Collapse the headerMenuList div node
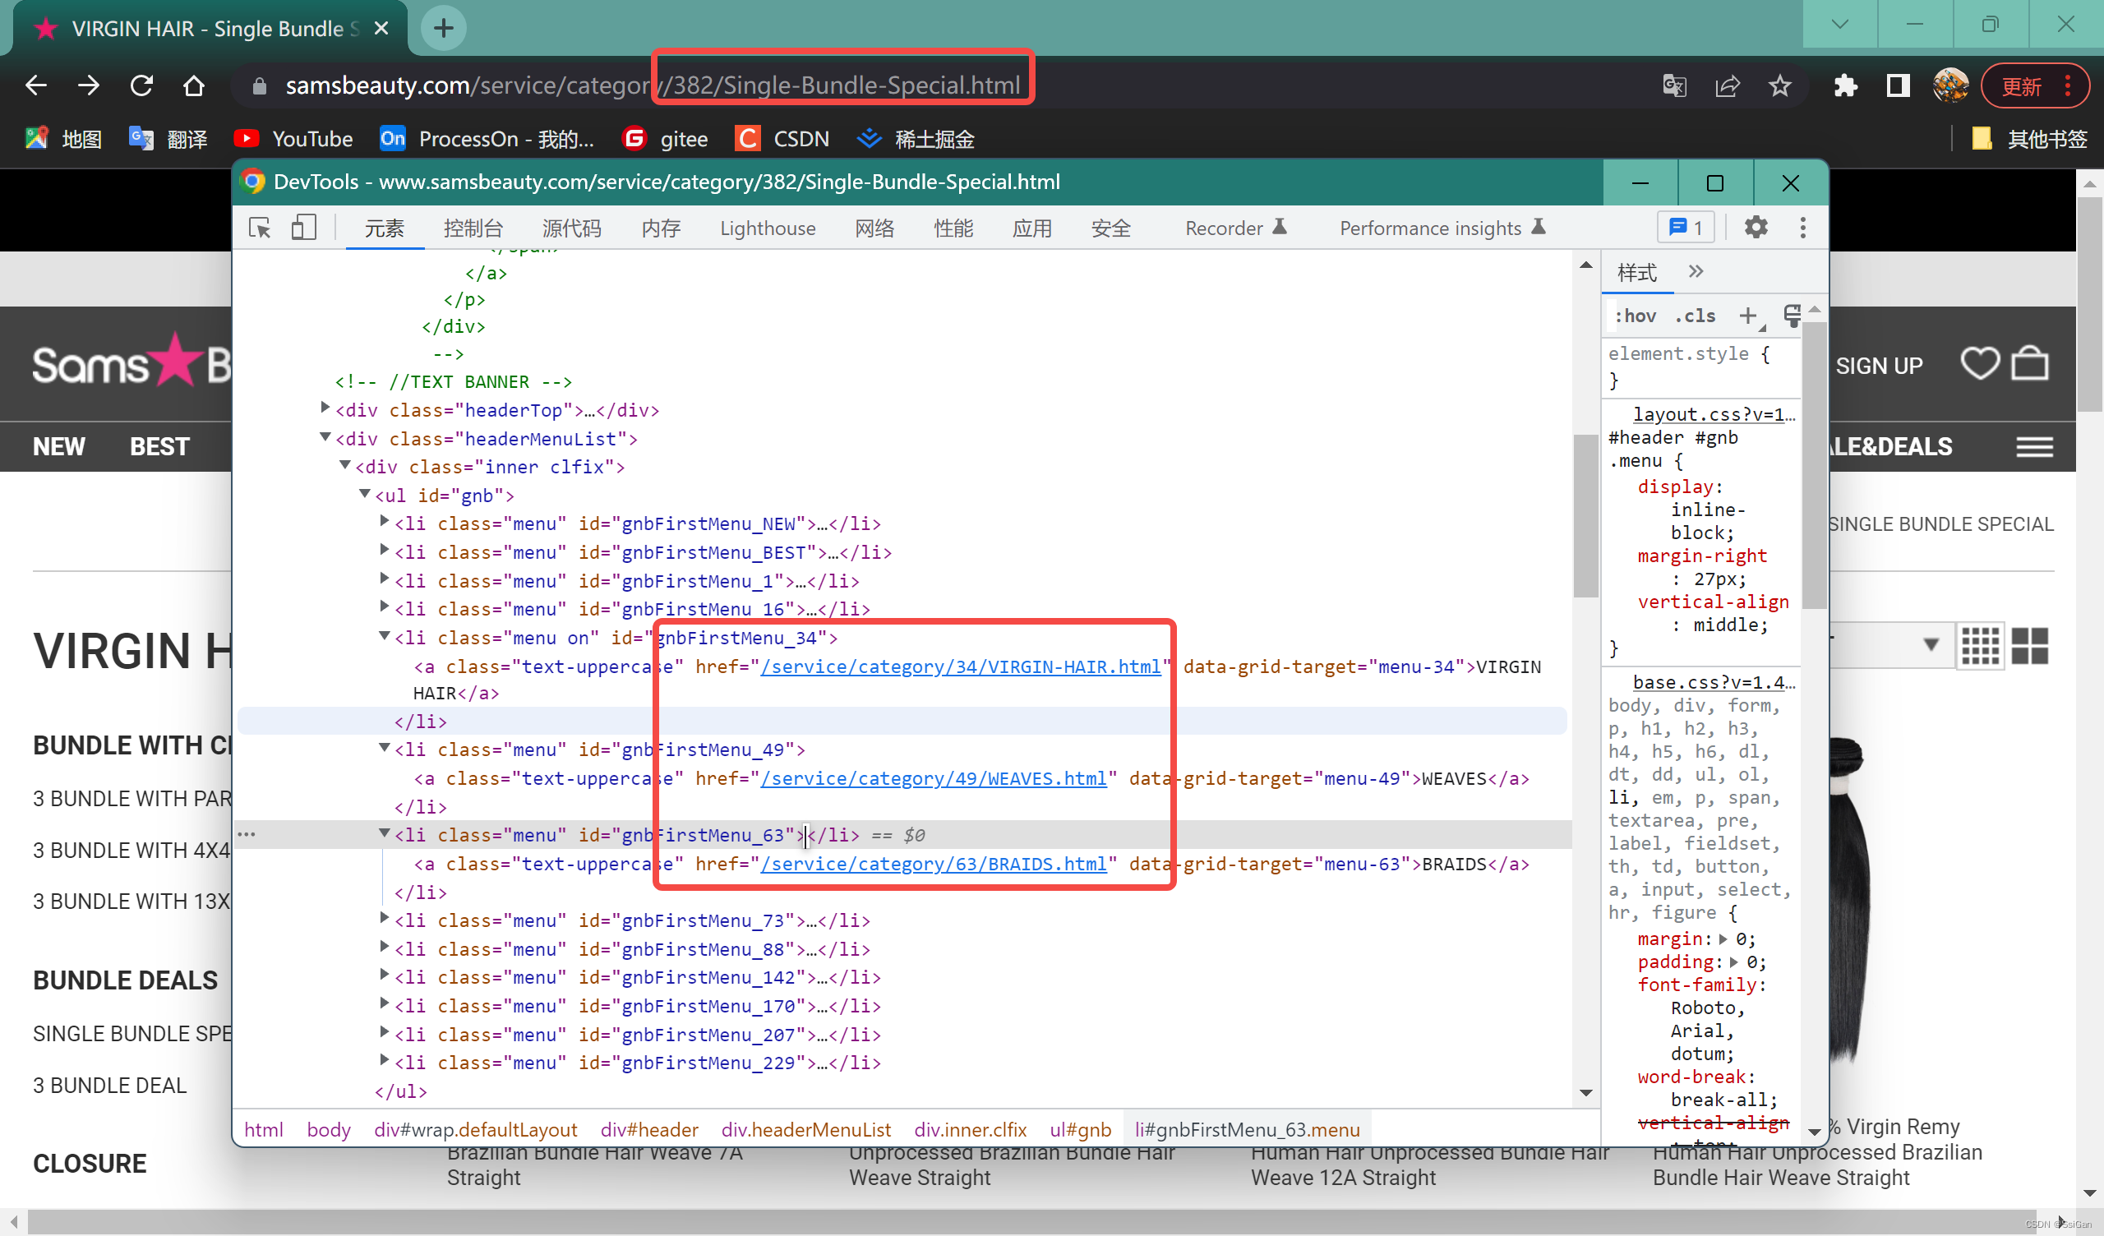This screenshot has width=2104, height=1236. coord(325,437)
